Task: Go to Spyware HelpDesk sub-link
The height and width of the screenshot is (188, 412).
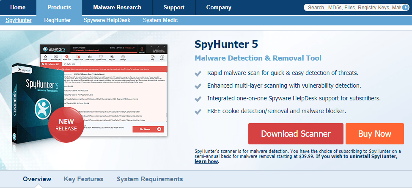Action: tap(107, 20)
